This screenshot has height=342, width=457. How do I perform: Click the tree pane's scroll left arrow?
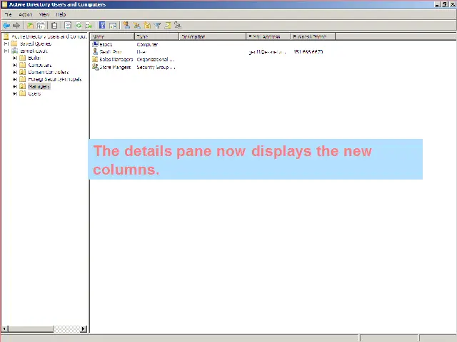click(x=5, y=329)
